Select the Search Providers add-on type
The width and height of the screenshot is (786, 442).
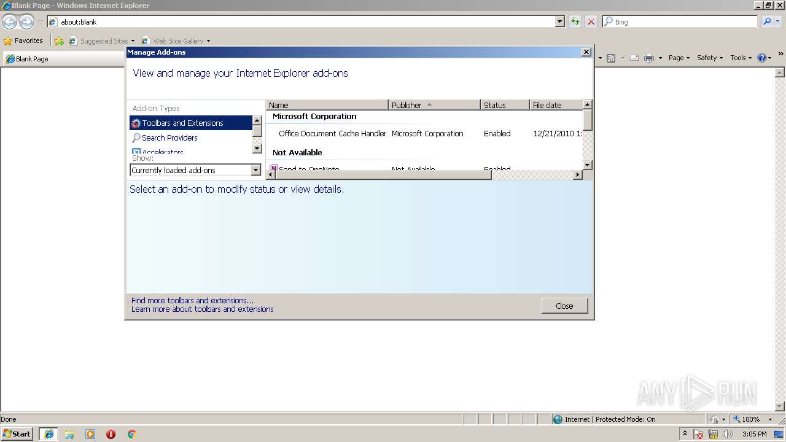point(191,138)
